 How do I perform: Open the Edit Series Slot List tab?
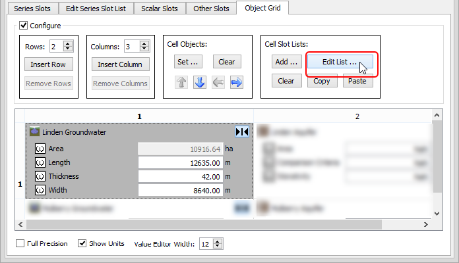(x=96, y=9)
